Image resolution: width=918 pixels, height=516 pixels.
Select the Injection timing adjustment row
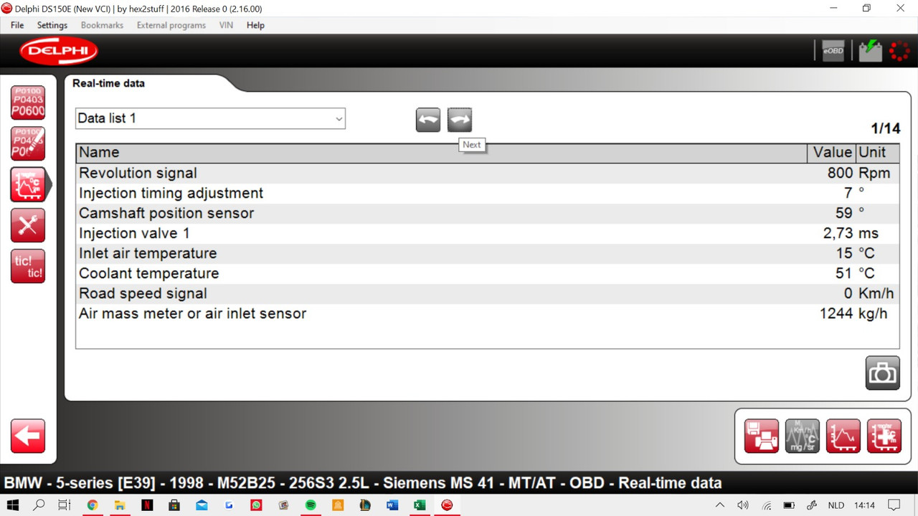coord(488,193)
